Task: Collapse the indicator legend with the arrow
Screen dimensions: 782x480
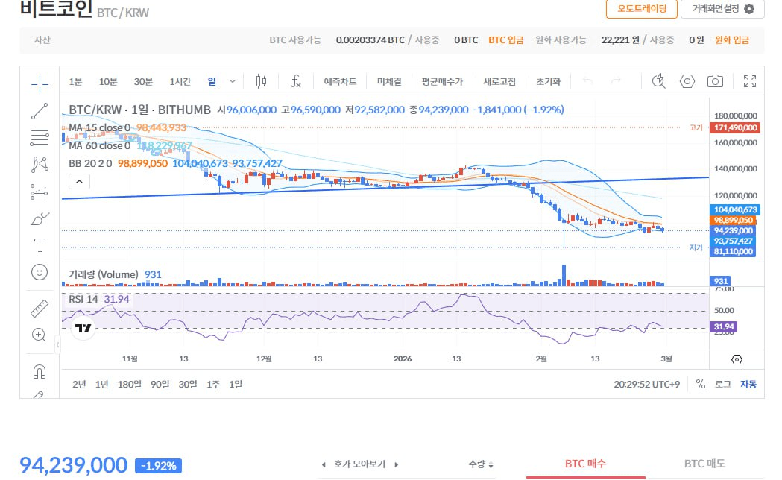Action: (x=79, y=181)
